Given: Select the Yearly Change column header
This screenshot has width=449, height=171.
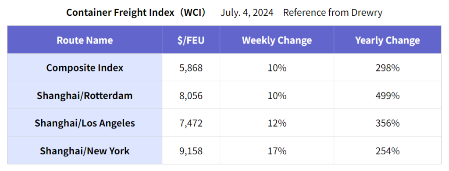Looking at the screenshot, I should [x=388, y=40].
